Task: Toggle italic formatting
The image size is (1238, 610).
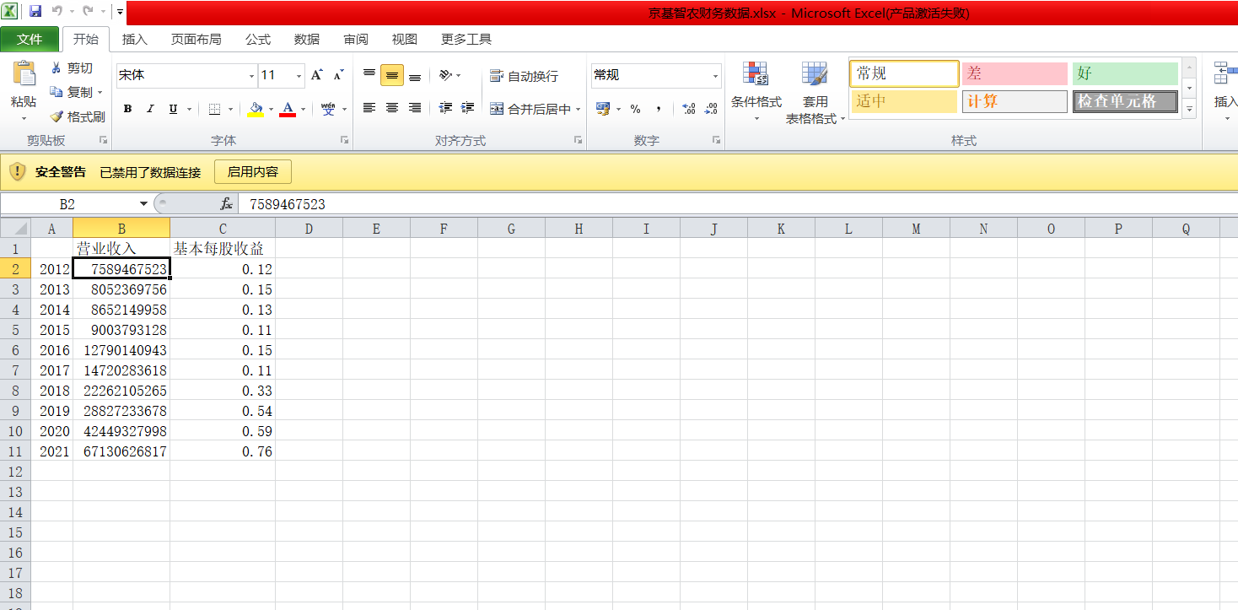Action: pyautogui.click(x=150, y=109)
